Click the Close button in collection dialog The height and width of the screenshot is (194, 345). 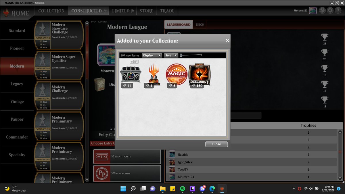216,144
